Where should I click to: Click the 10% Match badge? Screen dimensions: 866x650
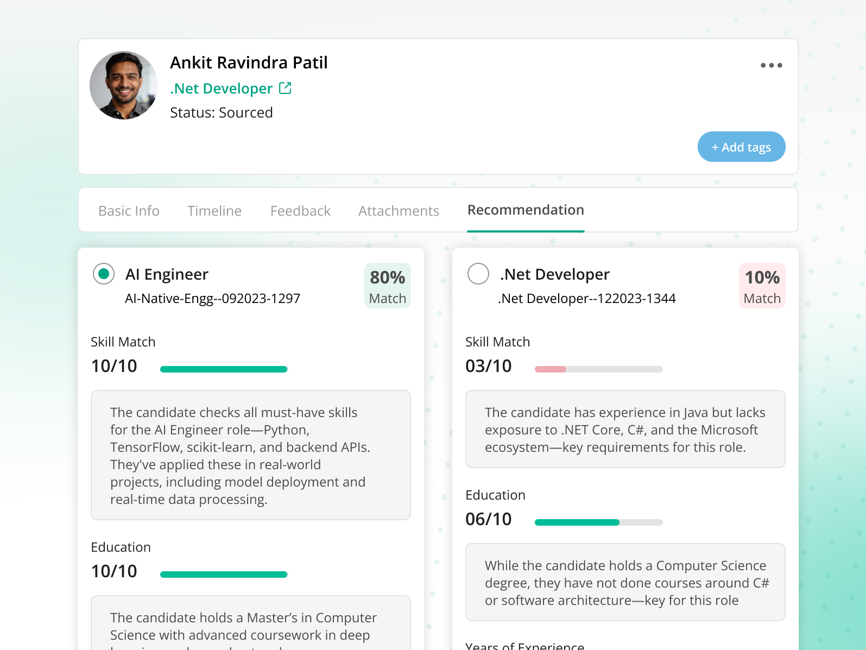tap(762, 286)
